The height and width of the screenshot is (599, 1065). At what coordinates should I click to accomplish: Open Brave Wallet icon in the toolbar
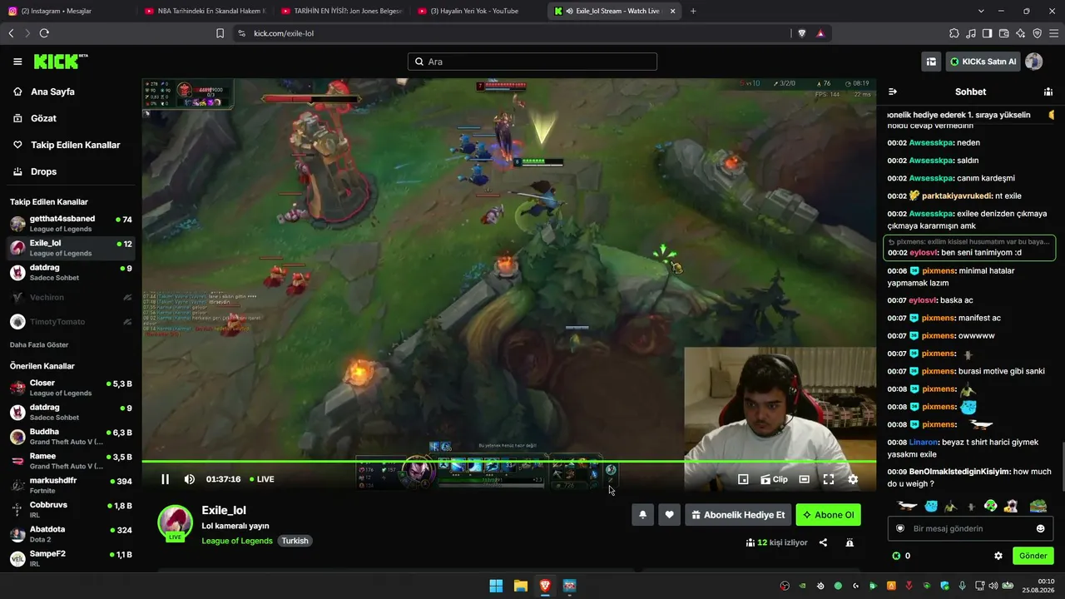[x=1003, y=33]
